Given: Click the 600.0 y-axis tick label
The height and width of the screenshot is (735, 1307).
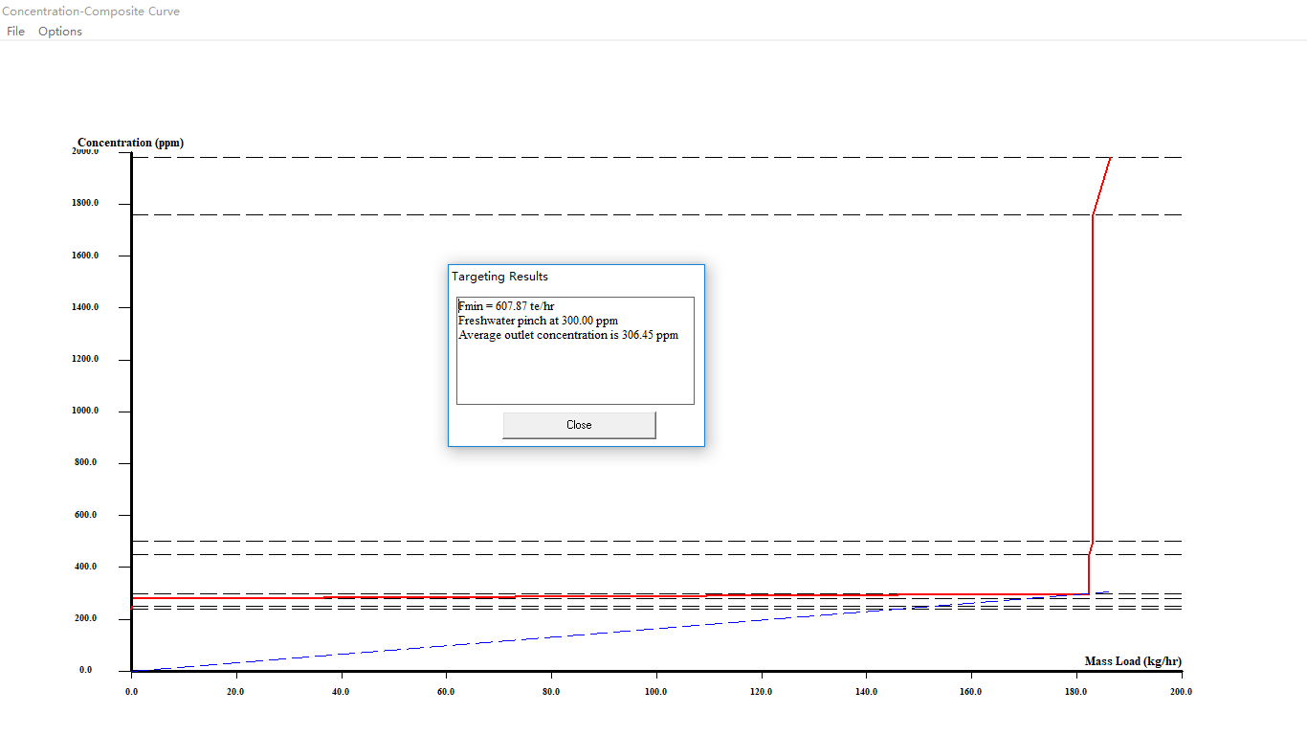Looking at the screenshot, I should [88, 515].
